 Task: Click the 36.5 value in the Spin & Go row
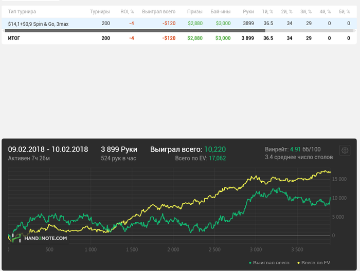[268, 24]
